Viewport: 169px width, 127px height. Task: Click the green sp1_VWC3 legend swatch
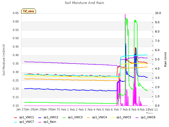(64, 117)
